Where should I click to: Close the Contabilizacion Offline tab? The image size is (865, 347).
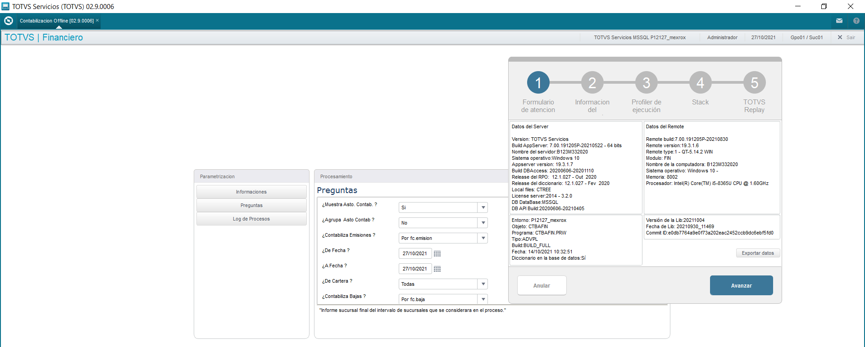97,20
